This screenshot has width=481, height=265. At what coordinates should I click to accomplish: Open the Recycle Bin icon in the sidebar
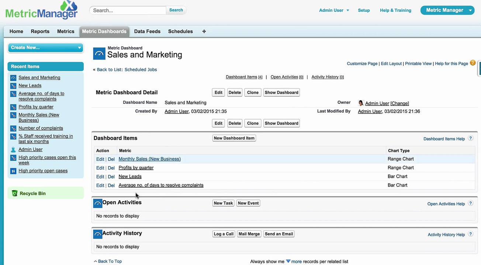14,193
